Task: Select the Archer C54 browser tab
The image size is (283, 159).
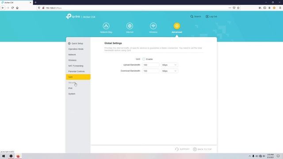Action: [16, 3]
